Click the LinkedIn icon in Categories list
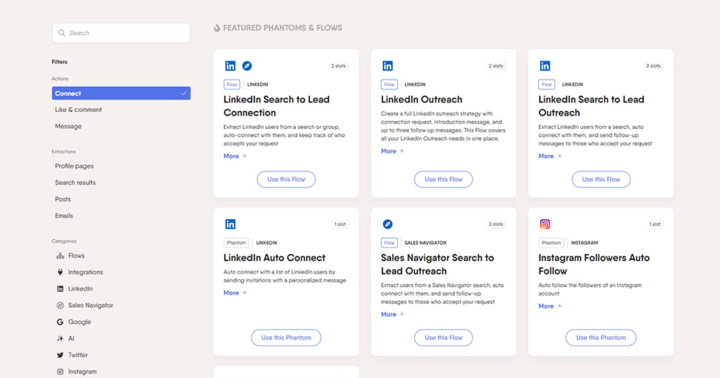 coord(60,289)
